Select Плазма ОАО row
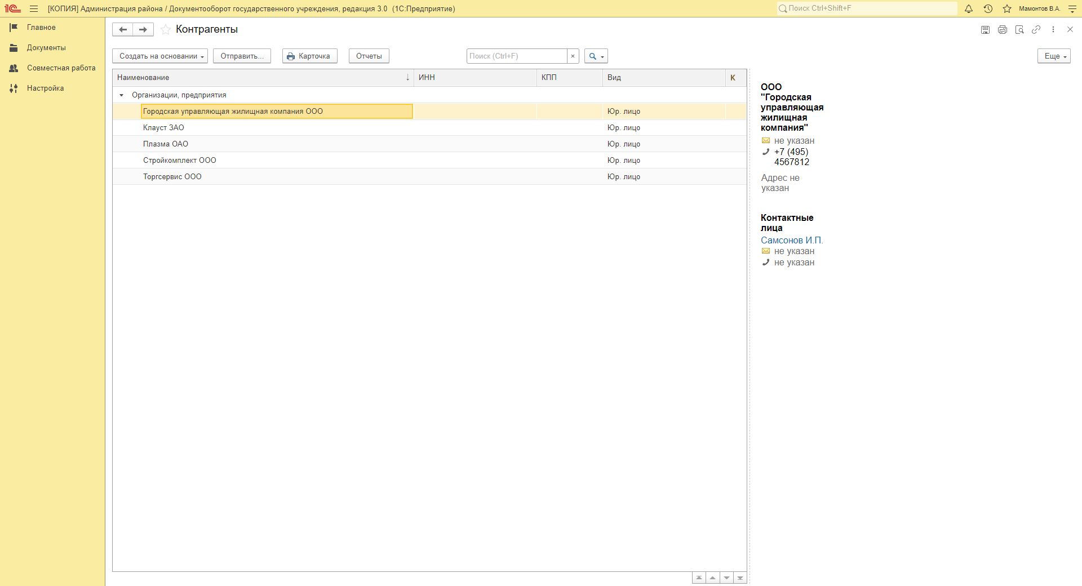Image resolution: width=1082 pixels, height=586 pixels. pyautogui.click(x=429, y=144)
